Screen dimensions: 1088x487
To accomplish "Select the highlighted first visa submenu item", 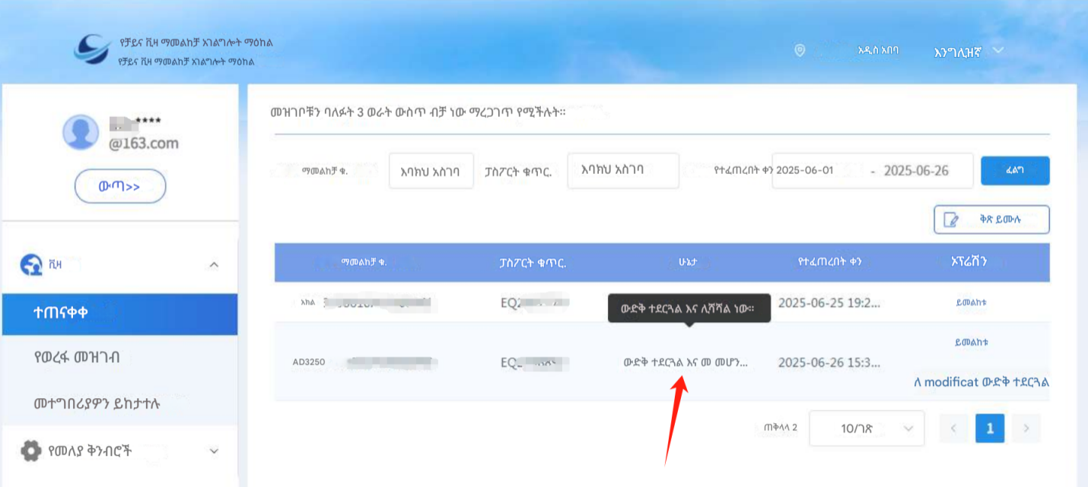I will (x=119, y=314).
